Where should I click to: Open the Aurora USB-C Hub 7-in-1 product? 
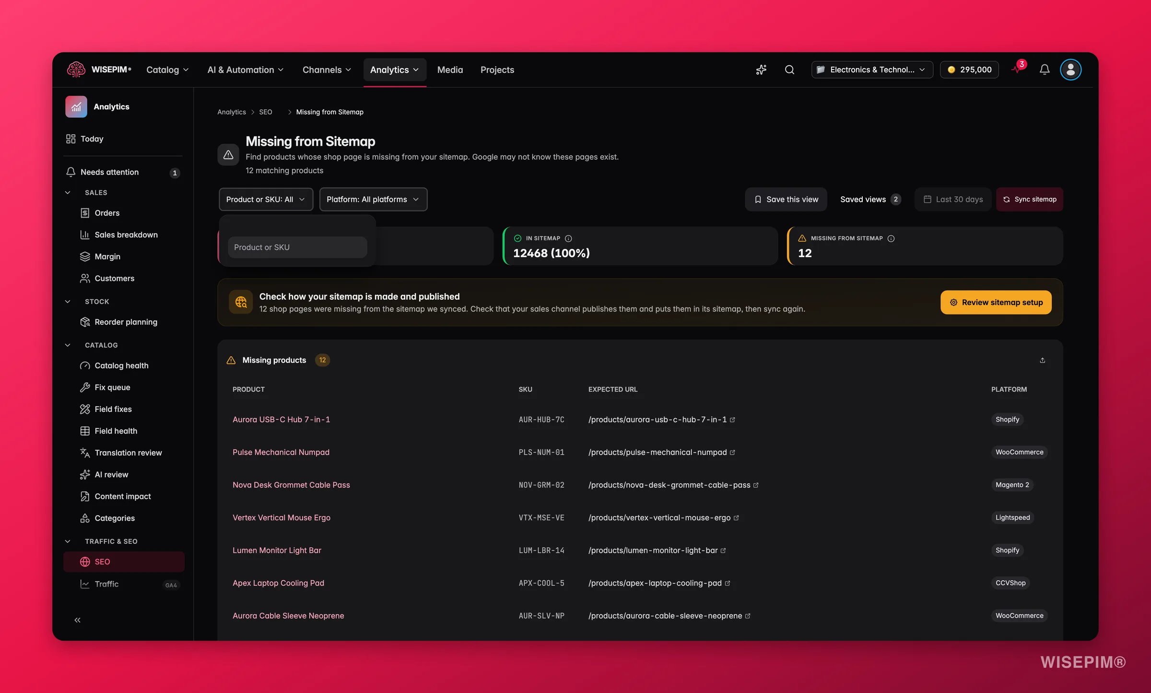pos(281,419)
